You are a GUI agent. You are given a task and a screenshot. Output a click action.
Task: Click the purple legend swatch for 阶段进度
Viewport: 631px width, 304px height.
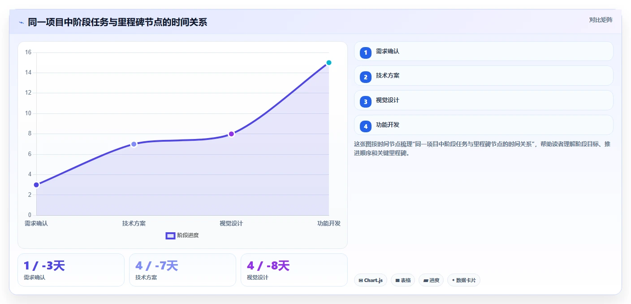(170, 236)
